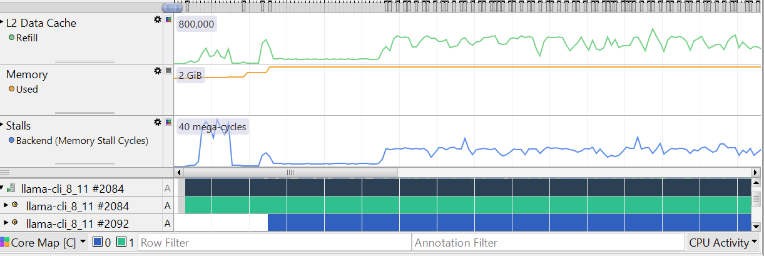Screen dimensions: 764x256
Task: Expand the Stalls chart series
Action: pyautogui.click(x=3, y=125)
